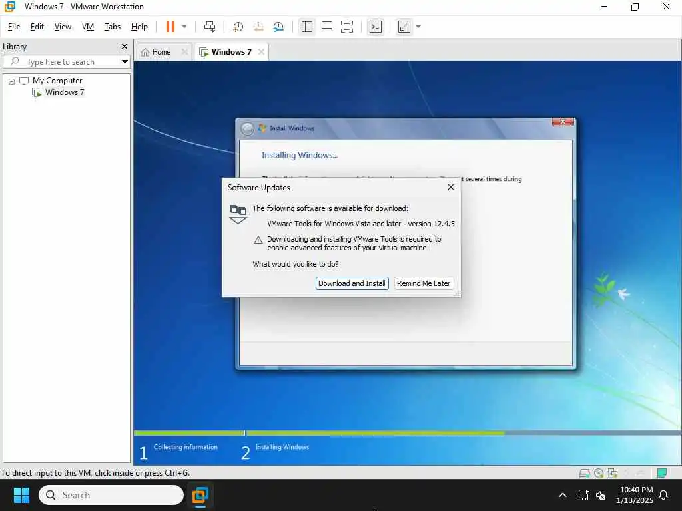
Task: Close the Home tab
Action: point(184,52)
